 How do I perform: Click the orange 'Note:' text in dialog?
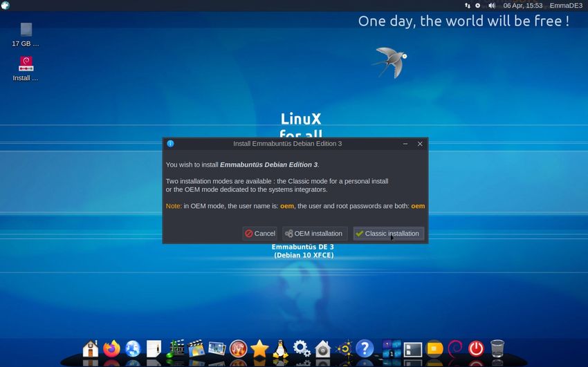(x=174, y=206)
